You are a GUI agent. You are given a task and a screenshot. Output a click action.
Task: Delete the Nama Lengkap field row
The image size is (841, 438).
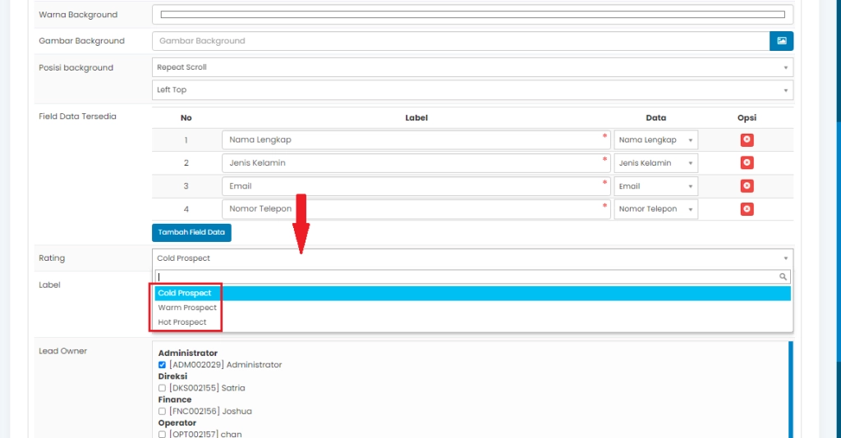click(747, 139)
